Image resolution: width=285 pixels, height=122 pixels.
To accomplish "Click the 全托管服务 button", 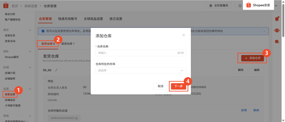I will 219,6.
